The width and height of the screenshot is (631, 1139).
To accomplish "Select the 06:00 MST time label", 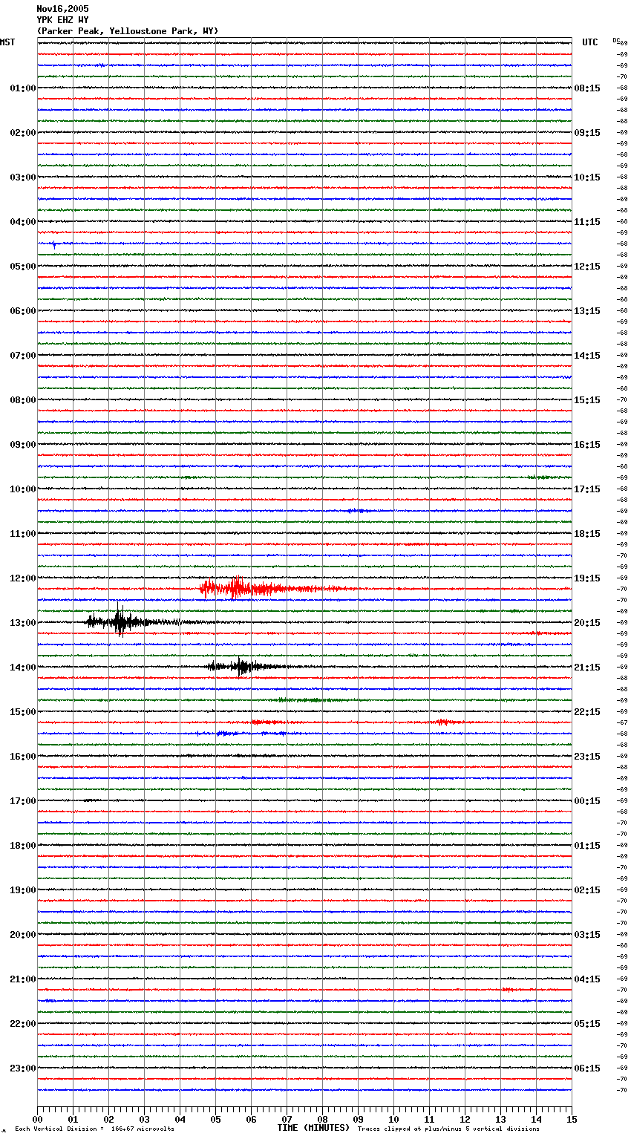I will [x=22, y=311].
